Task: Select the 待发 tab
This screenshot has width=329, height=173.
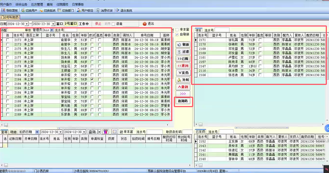Action: coord(199,30)
